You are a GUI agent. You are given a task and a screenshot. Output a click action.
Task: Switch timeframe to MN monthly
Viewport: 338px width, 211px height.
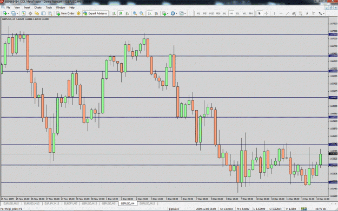coord(251,13)
